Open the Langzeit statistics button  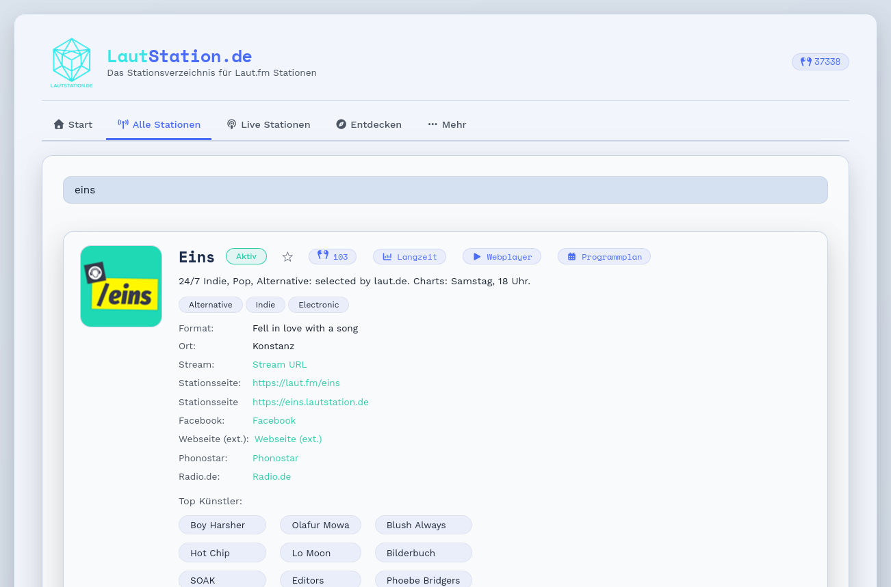409,256
